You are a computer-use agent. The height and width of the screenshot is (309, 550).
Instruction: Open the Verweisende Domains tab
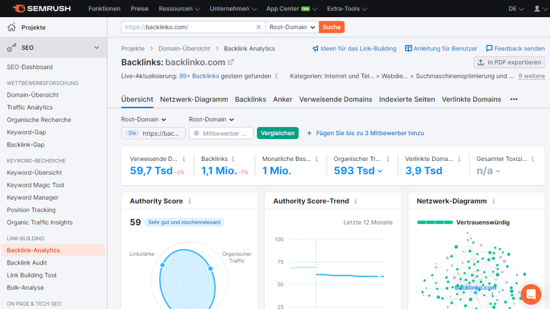335,99
